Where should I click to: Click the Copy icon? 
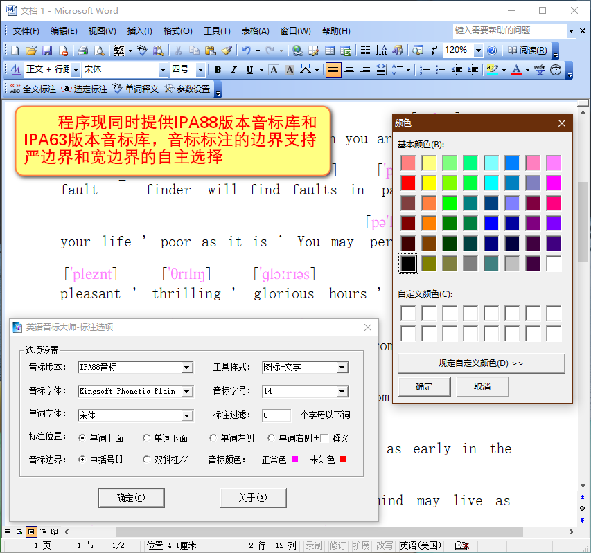coord(194,51)
